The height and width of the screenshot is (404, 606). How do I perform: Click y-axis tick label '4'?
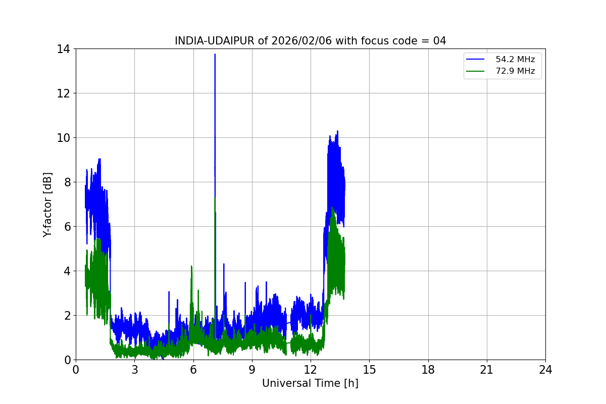pos(67,271)
